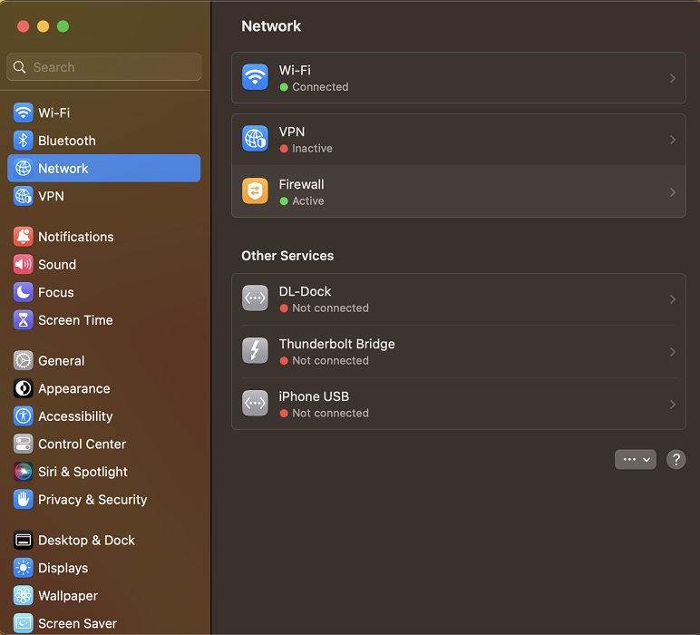Select Appearance label in the sidebar

pos(74,389)
